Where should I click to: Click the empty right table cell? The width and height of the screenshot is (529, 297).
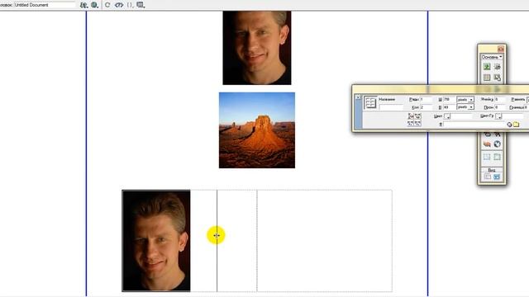click(325, 241)
